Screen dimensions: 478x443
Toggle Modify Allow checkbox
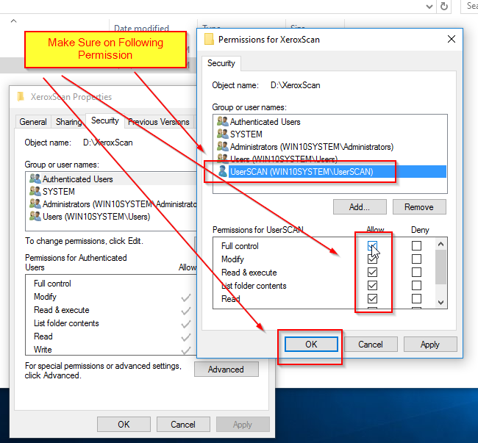point(372,259)
